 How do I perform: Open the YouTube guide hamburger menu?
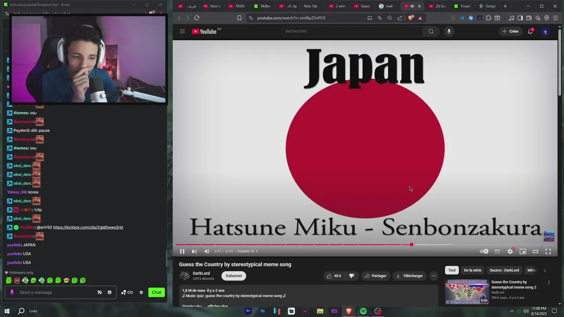click(x=182, y=31)
